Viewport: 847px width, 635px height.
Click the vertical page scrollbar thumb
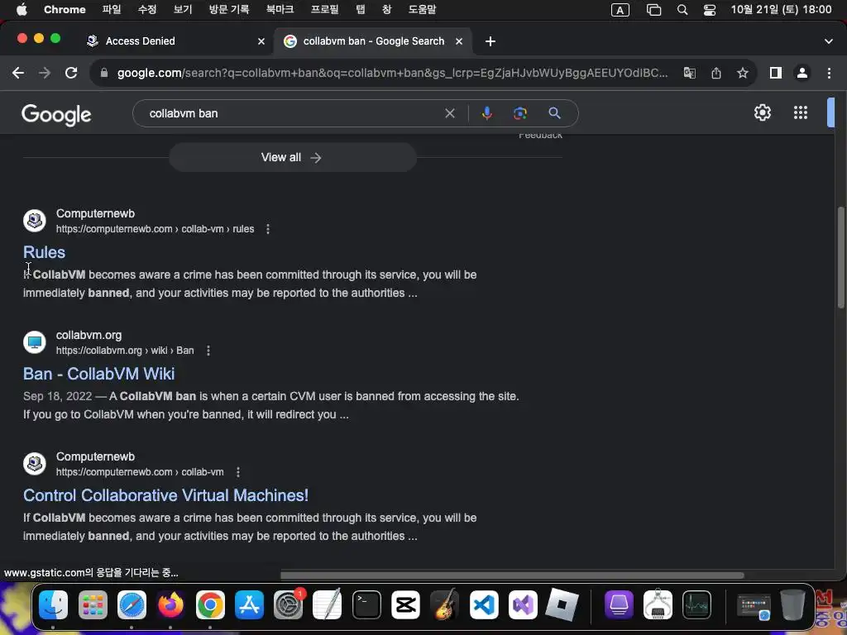840,258
